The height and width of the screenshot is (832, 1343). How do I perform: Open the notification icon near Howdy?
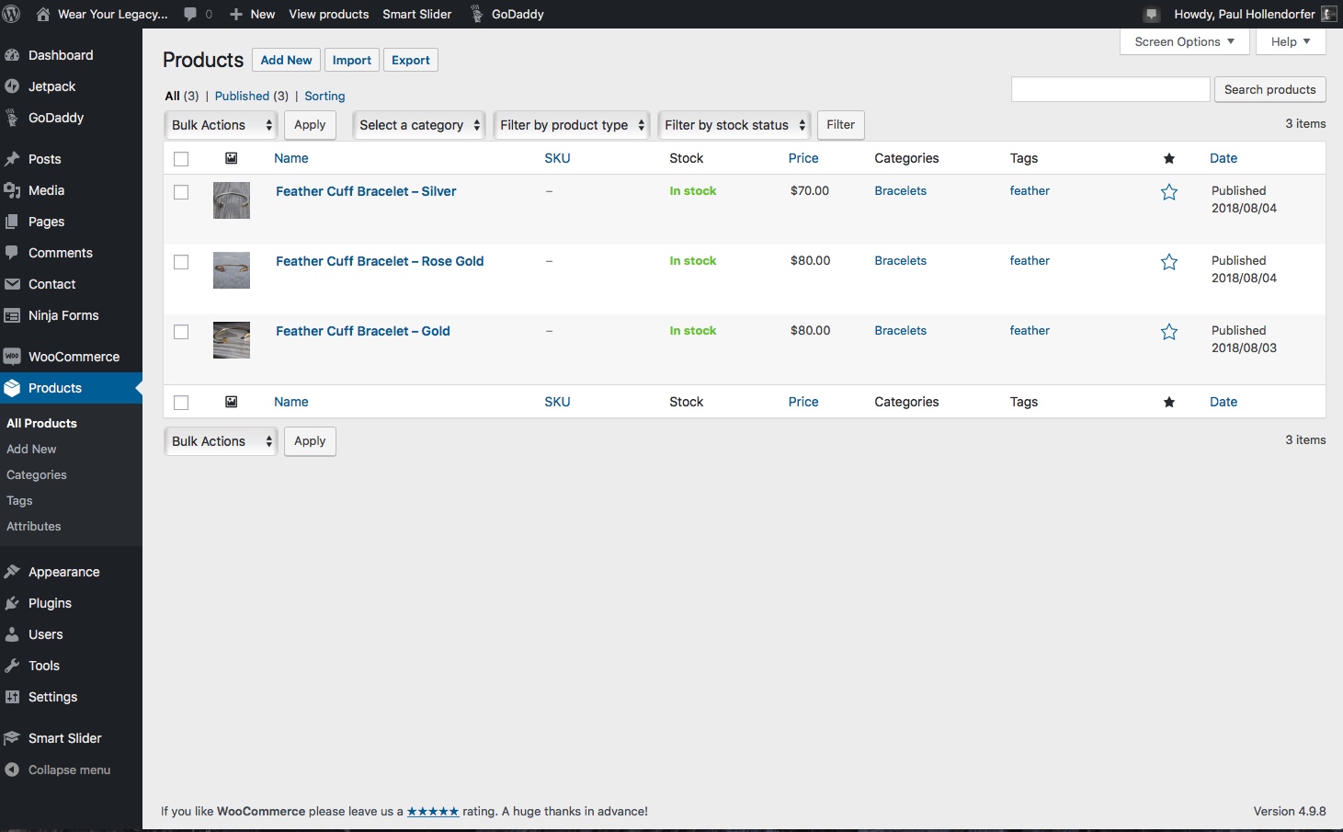(x=1151, y=14)
